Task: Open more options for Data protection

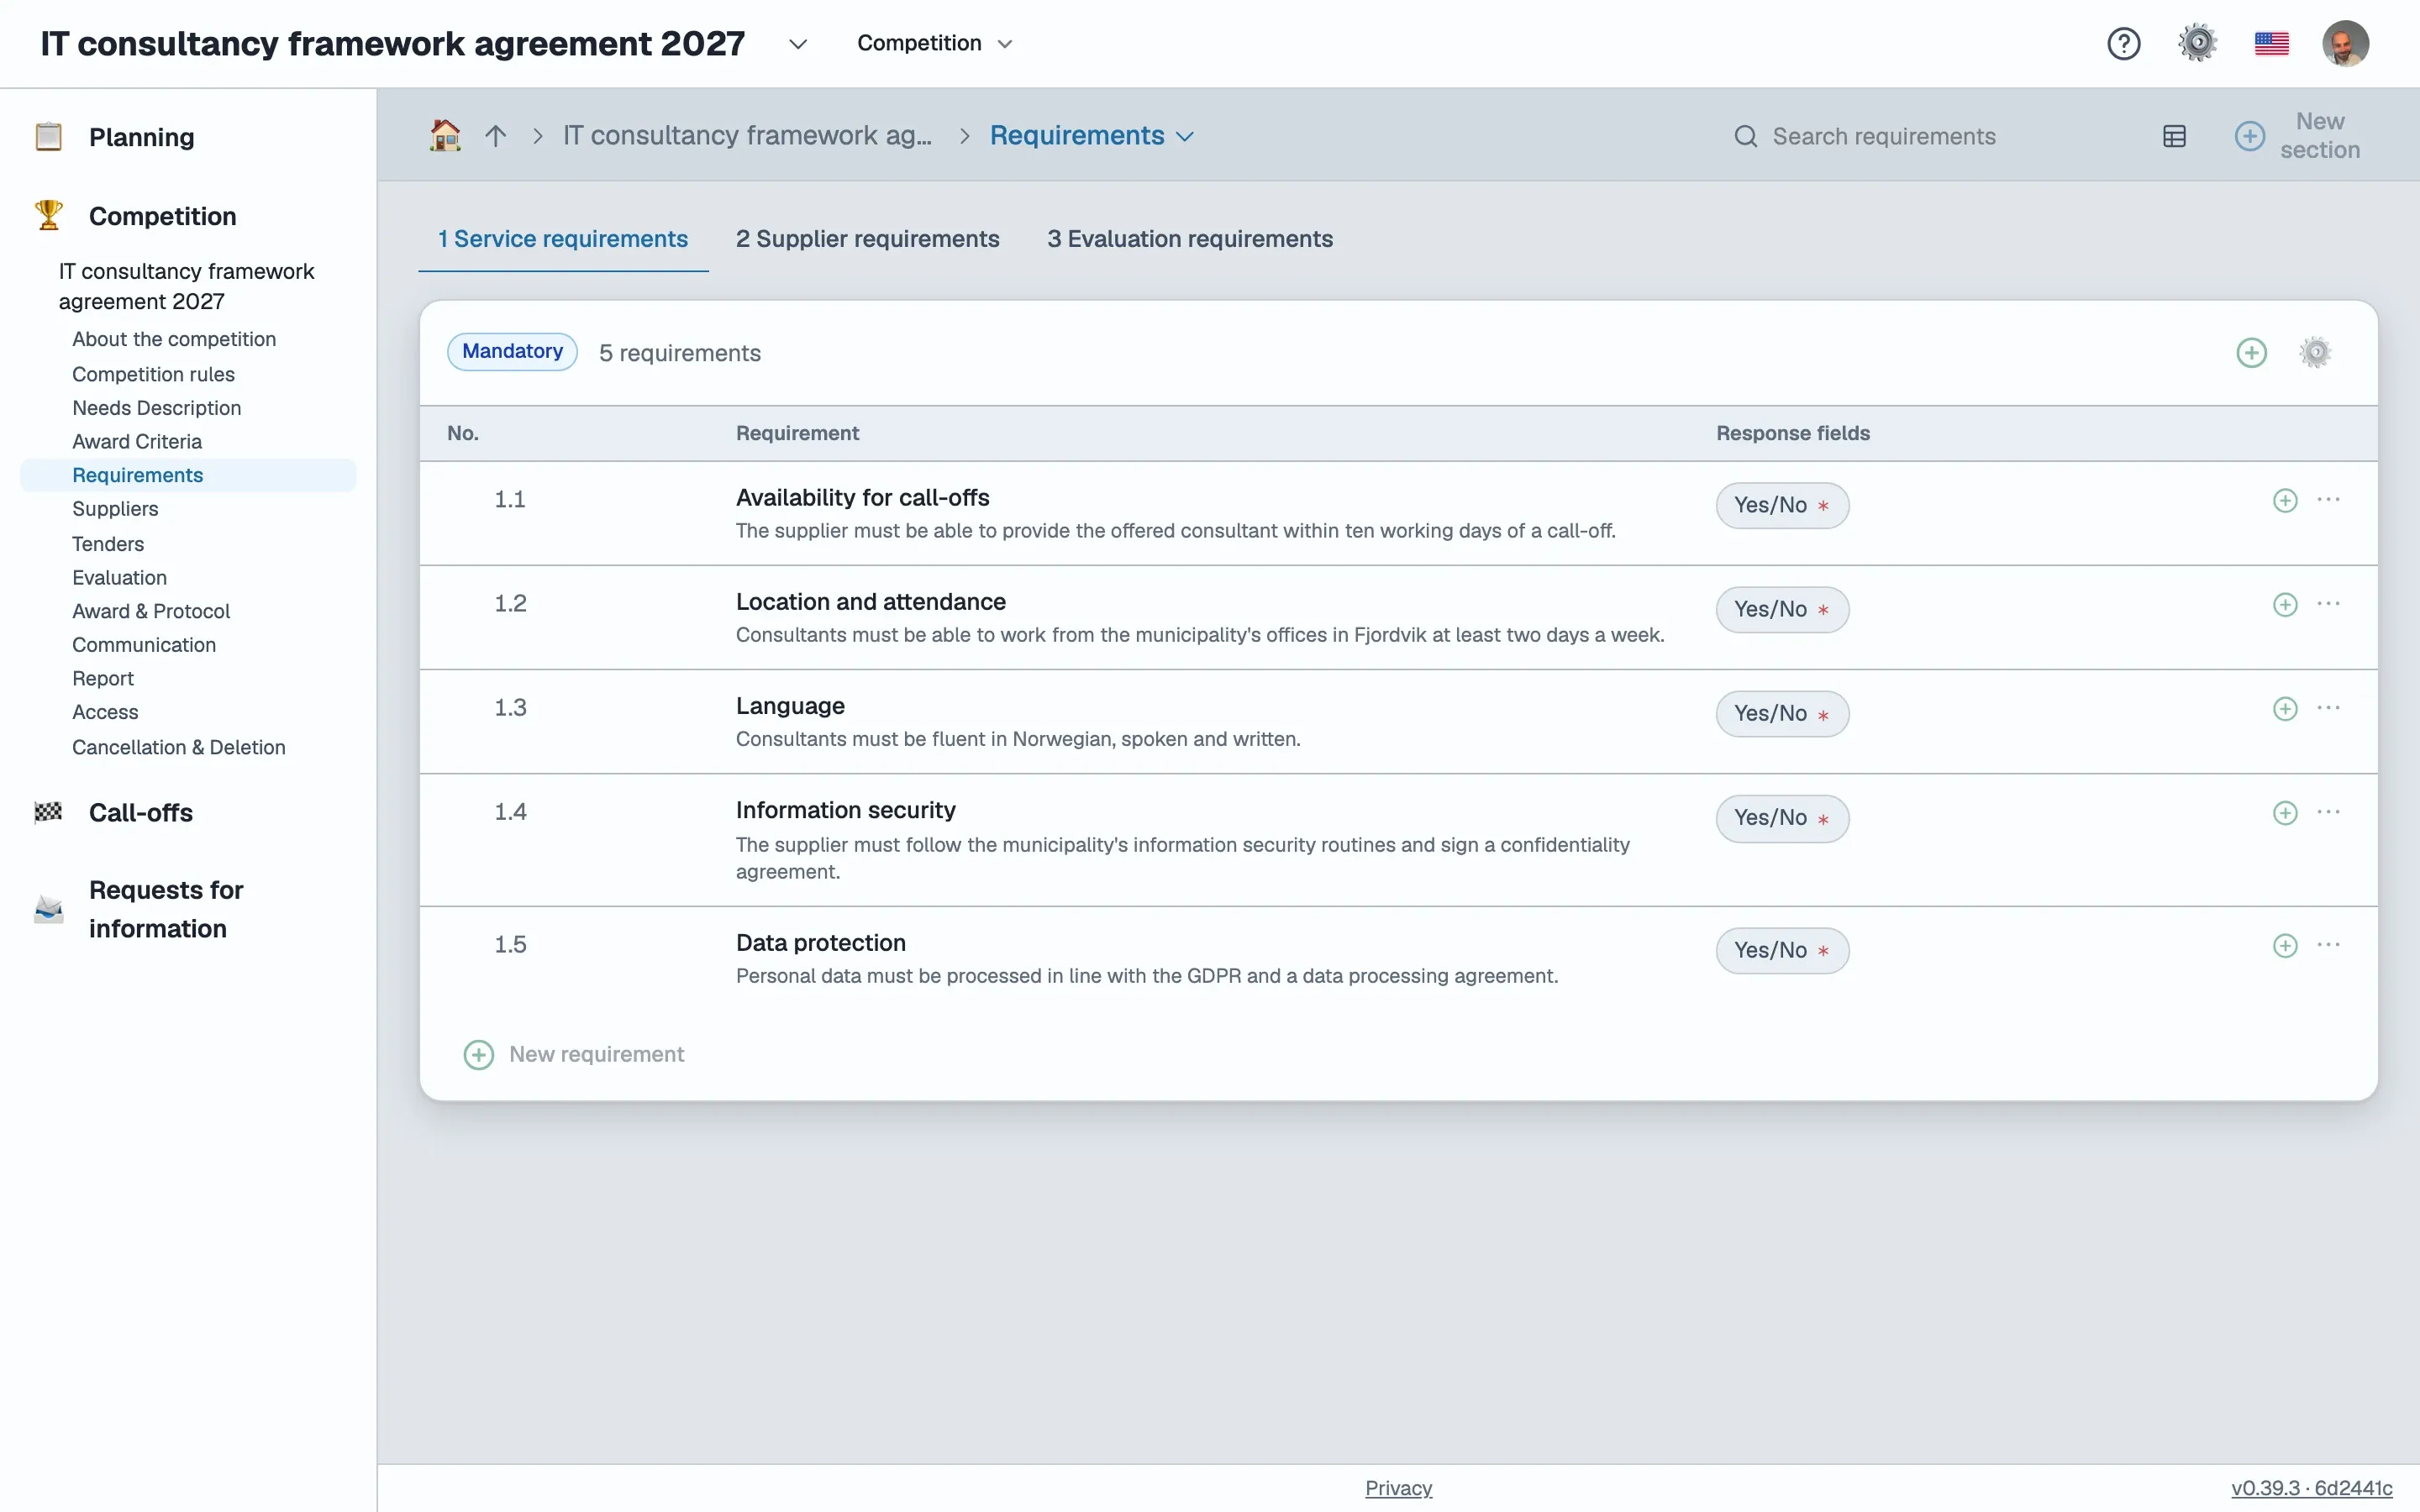Action: pyautogui.click(x=2328, y=944)
